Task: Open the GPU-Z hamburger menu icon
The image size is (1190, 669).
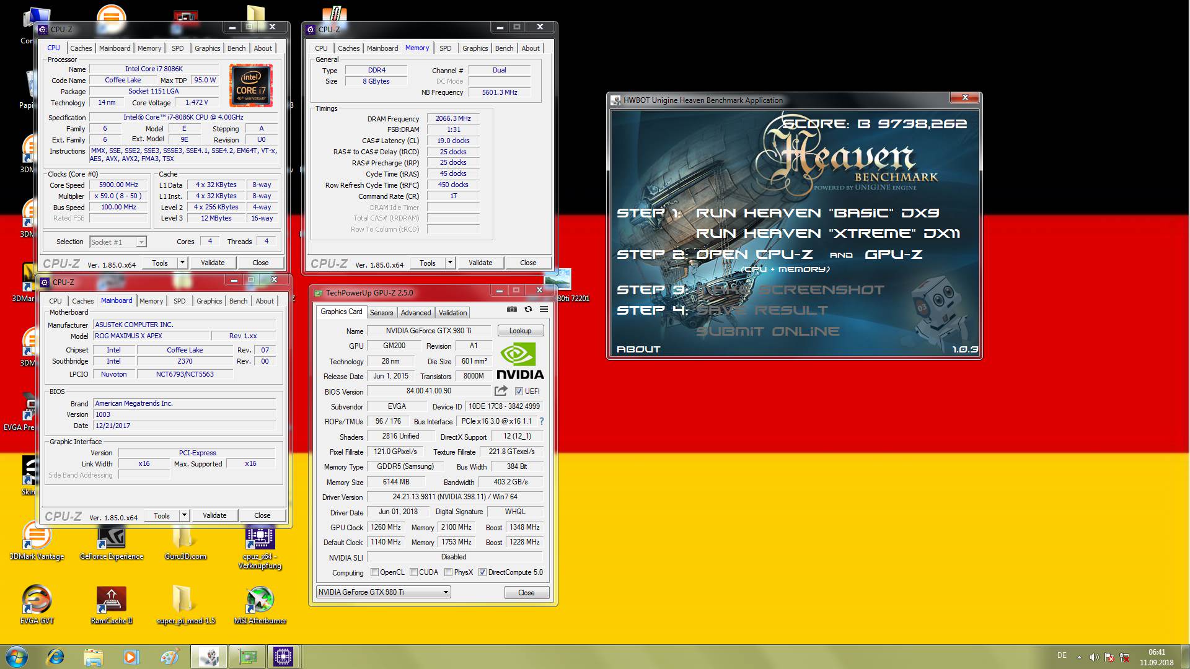Action: pos(544,309)
